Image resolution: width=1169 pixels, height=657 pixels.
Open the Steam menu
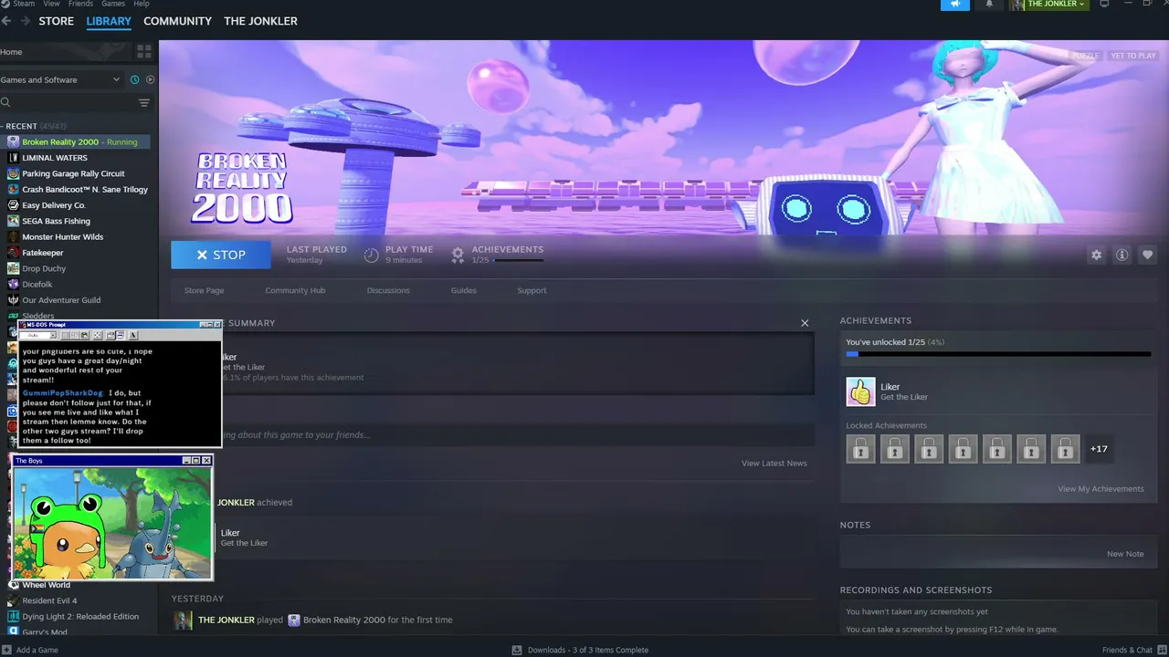[x=24, y=4]
